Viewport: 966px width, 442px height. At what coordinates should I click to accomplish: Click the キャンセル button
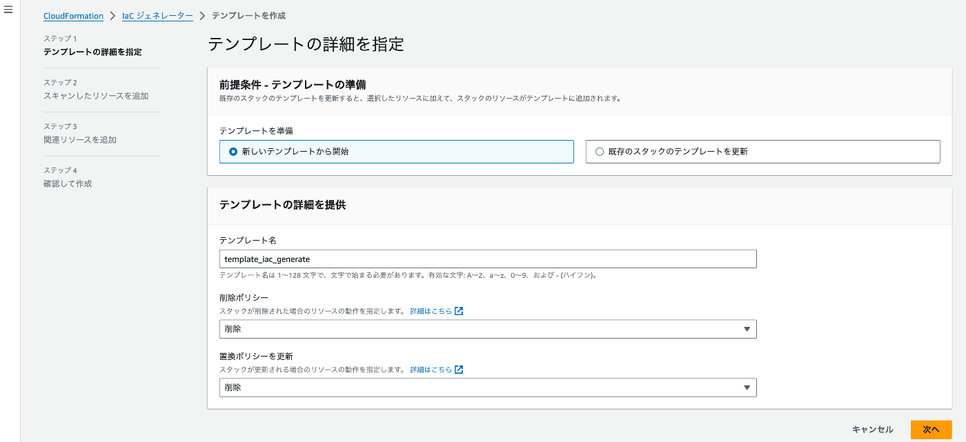pyautogui.click(x=872, y=430)
